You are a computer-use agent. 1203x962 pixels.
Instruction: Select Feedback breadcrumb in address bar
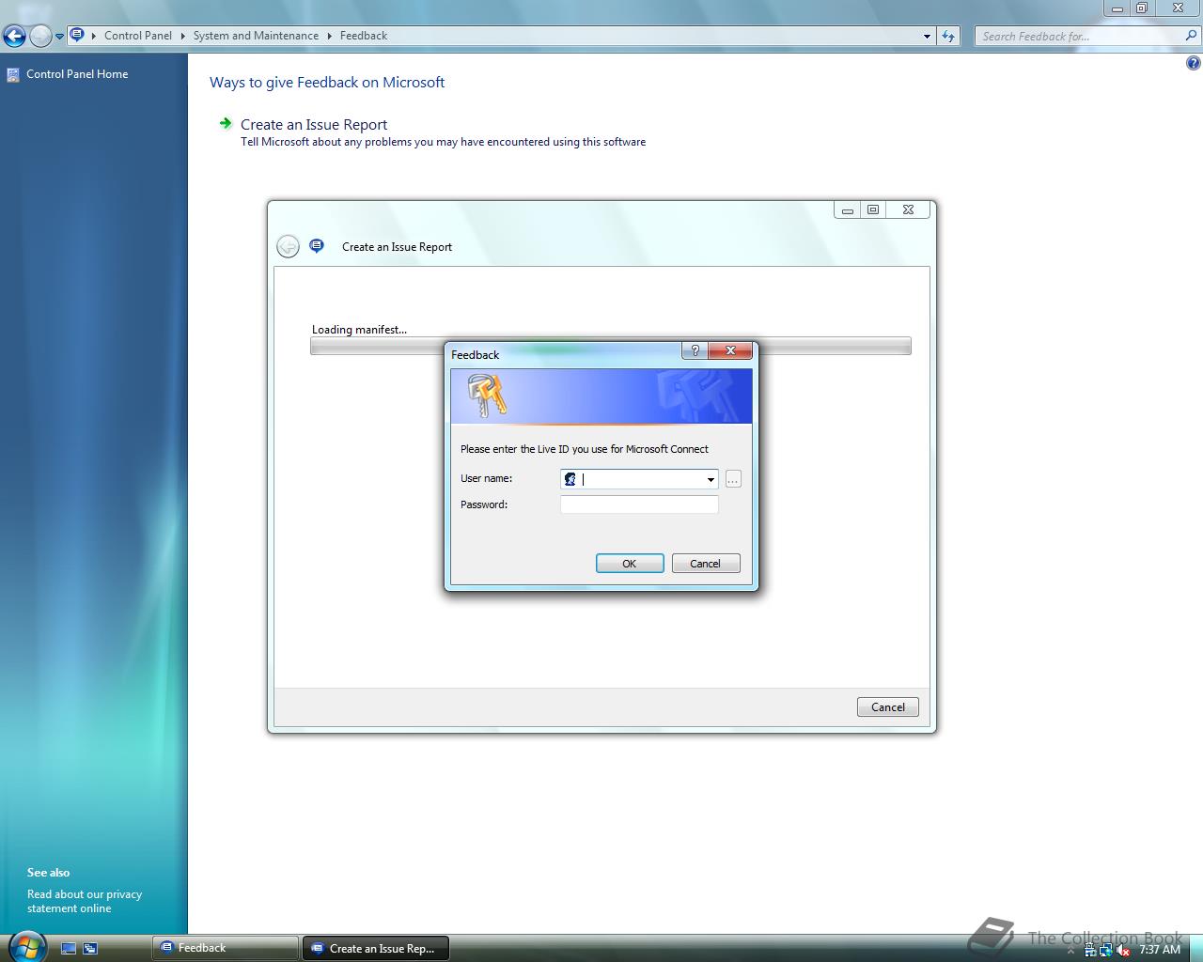364,36
